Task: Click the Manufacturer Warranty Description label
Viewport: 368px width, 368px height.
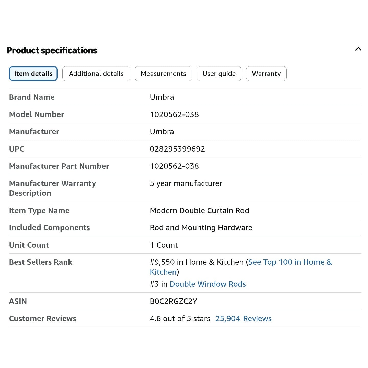Action: click(x=52, y=188)
